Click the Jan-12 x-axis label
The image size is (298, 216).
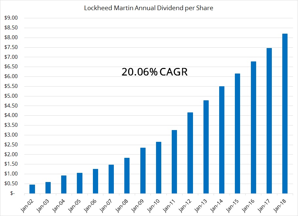coord(185,206)
